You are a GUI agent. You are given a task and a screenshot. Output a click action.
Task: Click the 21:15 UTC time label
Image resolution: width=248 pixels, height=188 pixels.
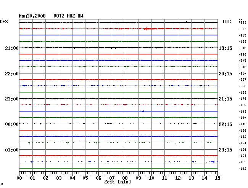click(x=225, y=99)
